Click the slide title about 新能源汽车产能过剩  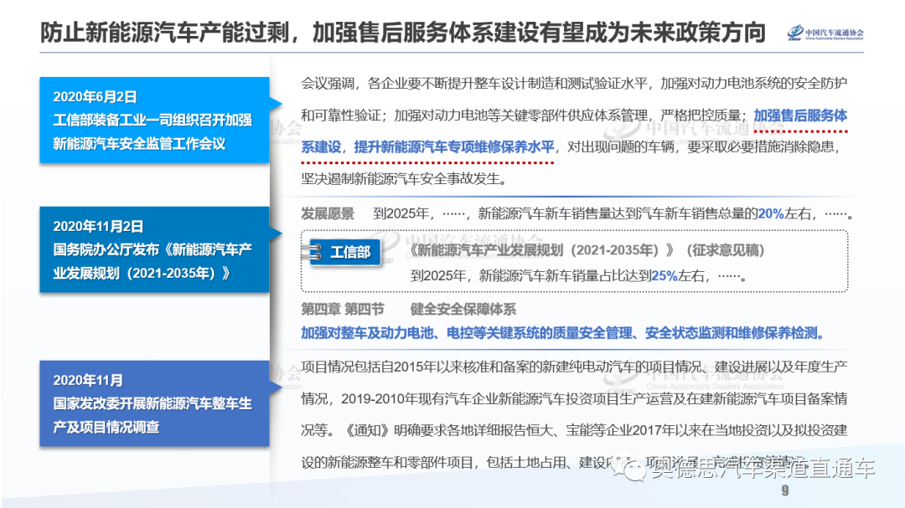[402, 33]
